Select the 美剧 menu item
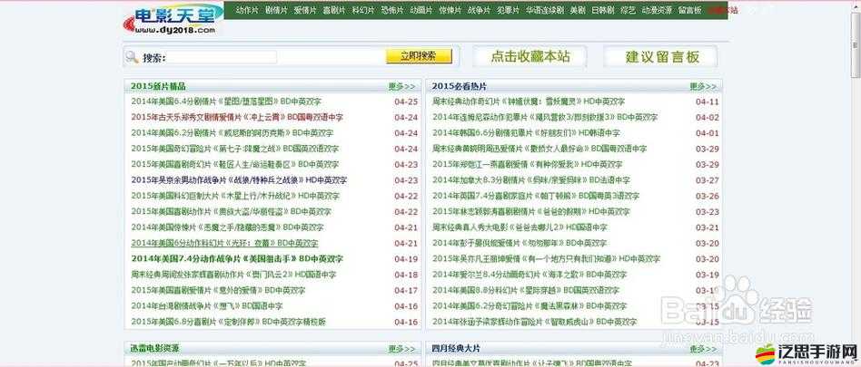Image resolution: width=861 pixels, height=367 pixels. (x=577, y=10)
